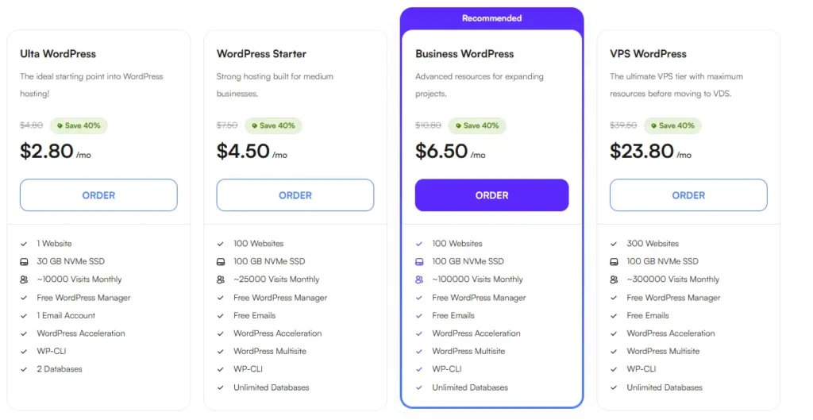Screen dimensions: 813x420
Task: Order the WordPress Starter plan
Action: (295, 195)
